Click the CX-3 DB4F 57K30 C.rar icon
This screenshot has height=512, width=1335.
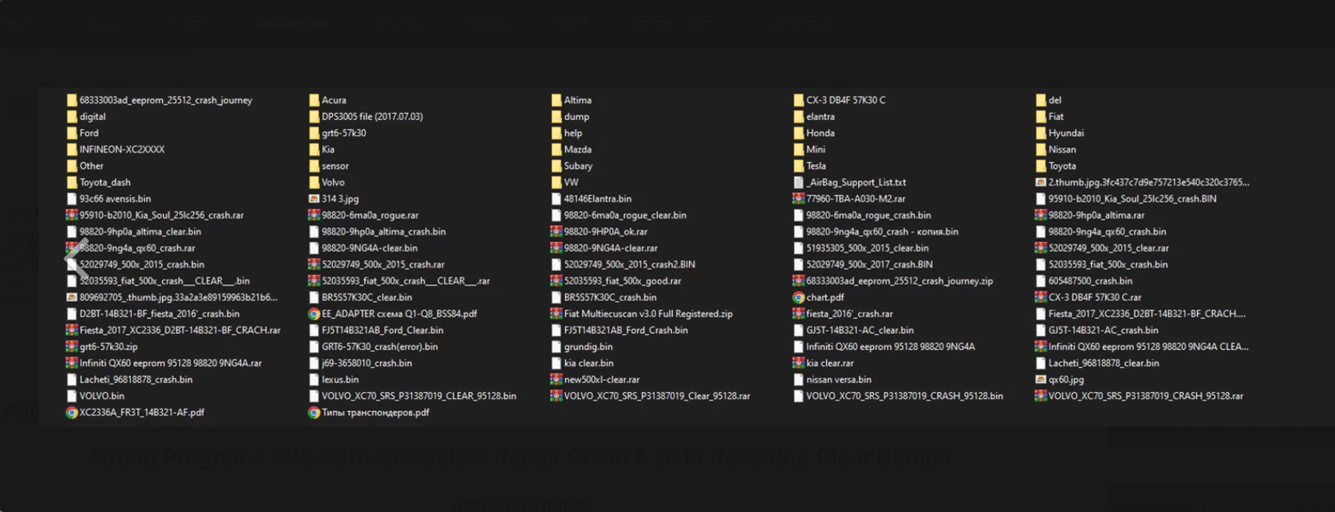point(1041,298)
